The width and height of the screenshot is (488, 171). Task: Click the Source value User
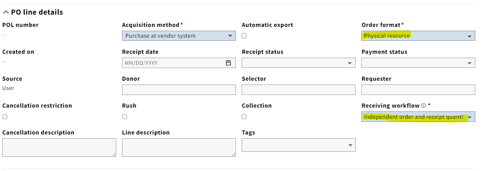[x=8, y=88]
